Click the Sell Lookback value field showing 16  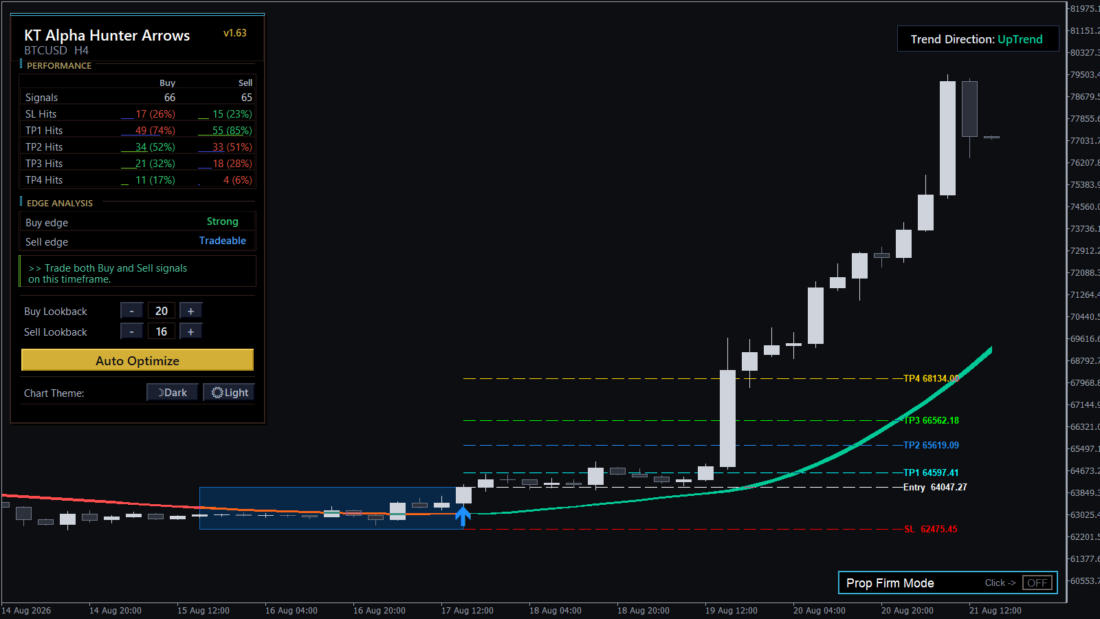(162, 332)
